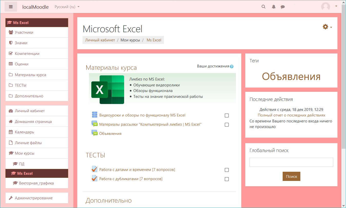Screen dimensions: 346x208
Task: Open the course settings gear icon
Action: pos(325,27)
